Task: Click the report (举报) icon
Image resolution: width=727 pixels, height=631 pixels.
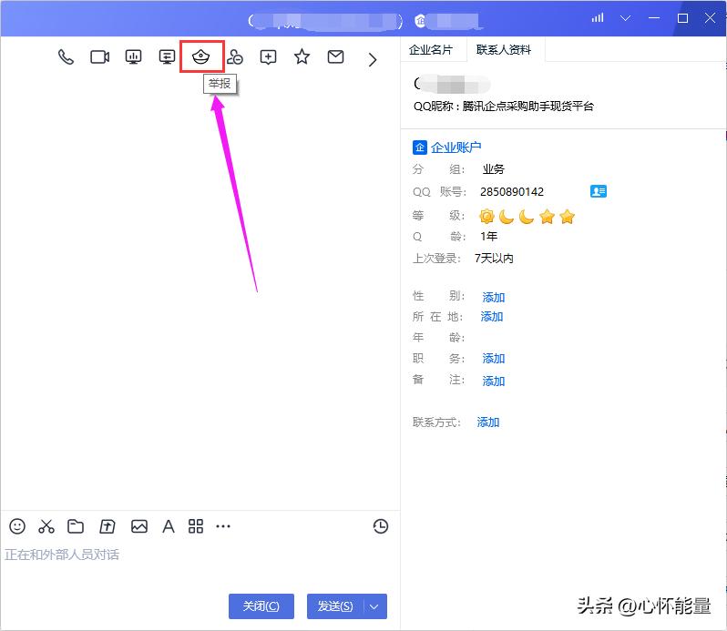Action: [x=201, y=57]
